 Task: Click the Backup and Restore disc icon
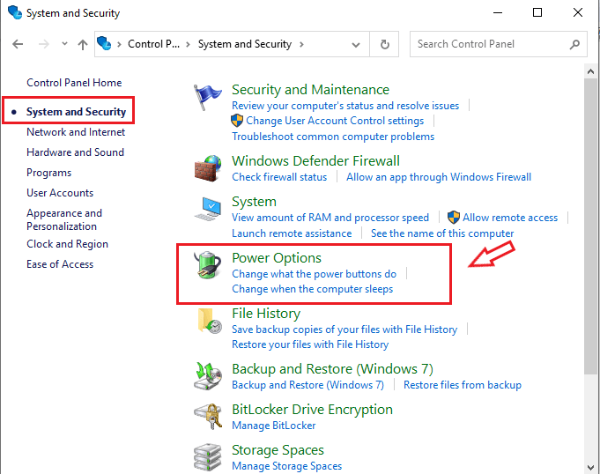(x=208, y=376)
